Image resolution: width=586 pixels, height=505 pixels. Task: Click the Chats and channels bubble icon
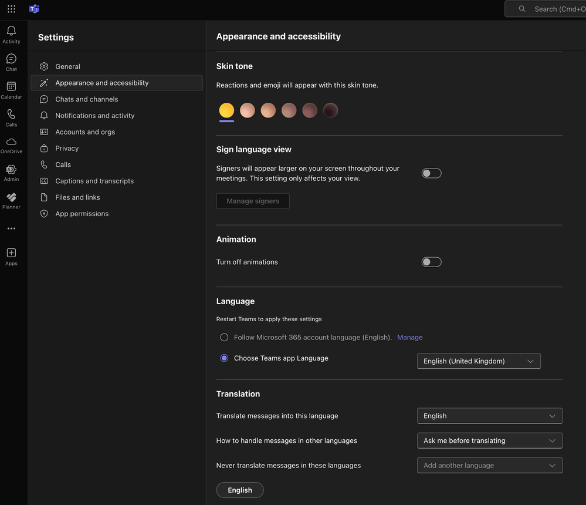coord(44,99)
